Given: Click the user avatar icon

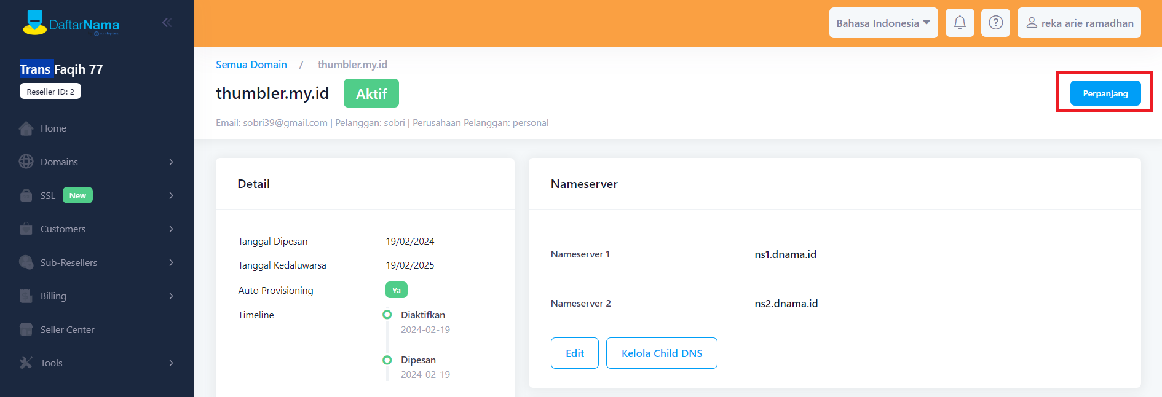Looking at the screenshot, I should tap(1032, 23).
